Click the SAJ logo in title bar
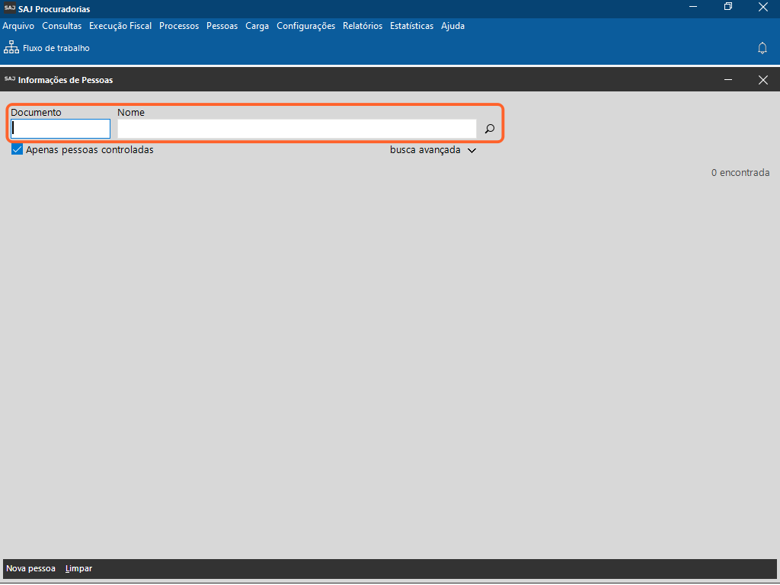Image resolution: width=780 pixels, height=585 pixels. point(9,8)
